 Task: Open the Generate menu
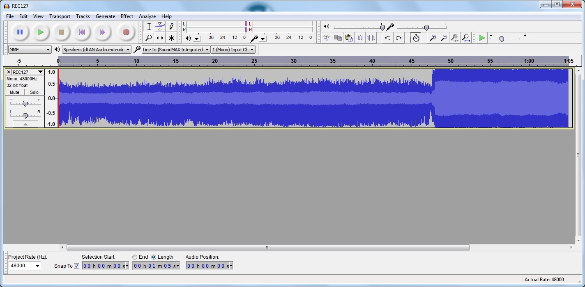point(105,16)
